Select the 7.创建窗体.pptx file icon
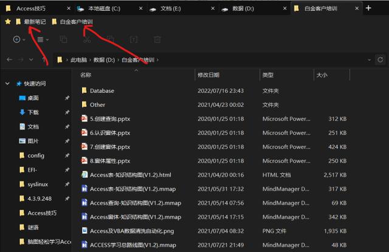Viewport: 389px width, 252px height. point(84,146)
